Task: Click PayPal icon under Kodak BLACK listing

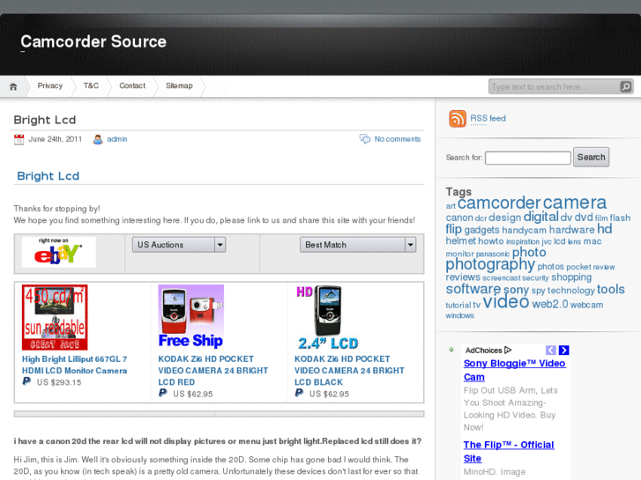Action: pyautogui.click(x=299, y=393)
